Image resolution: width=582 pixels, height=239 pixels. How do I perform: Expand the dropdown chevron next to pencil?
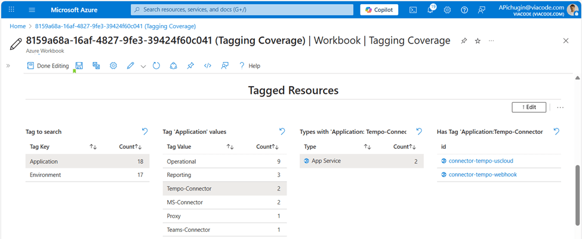point(143,66)
